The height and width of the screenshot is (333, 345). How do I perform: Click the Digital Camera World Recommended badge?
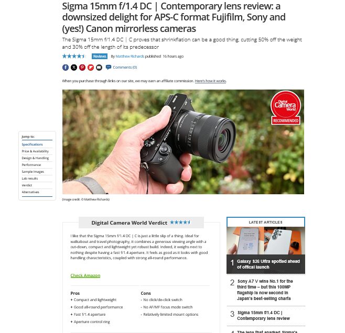[286, 108]
